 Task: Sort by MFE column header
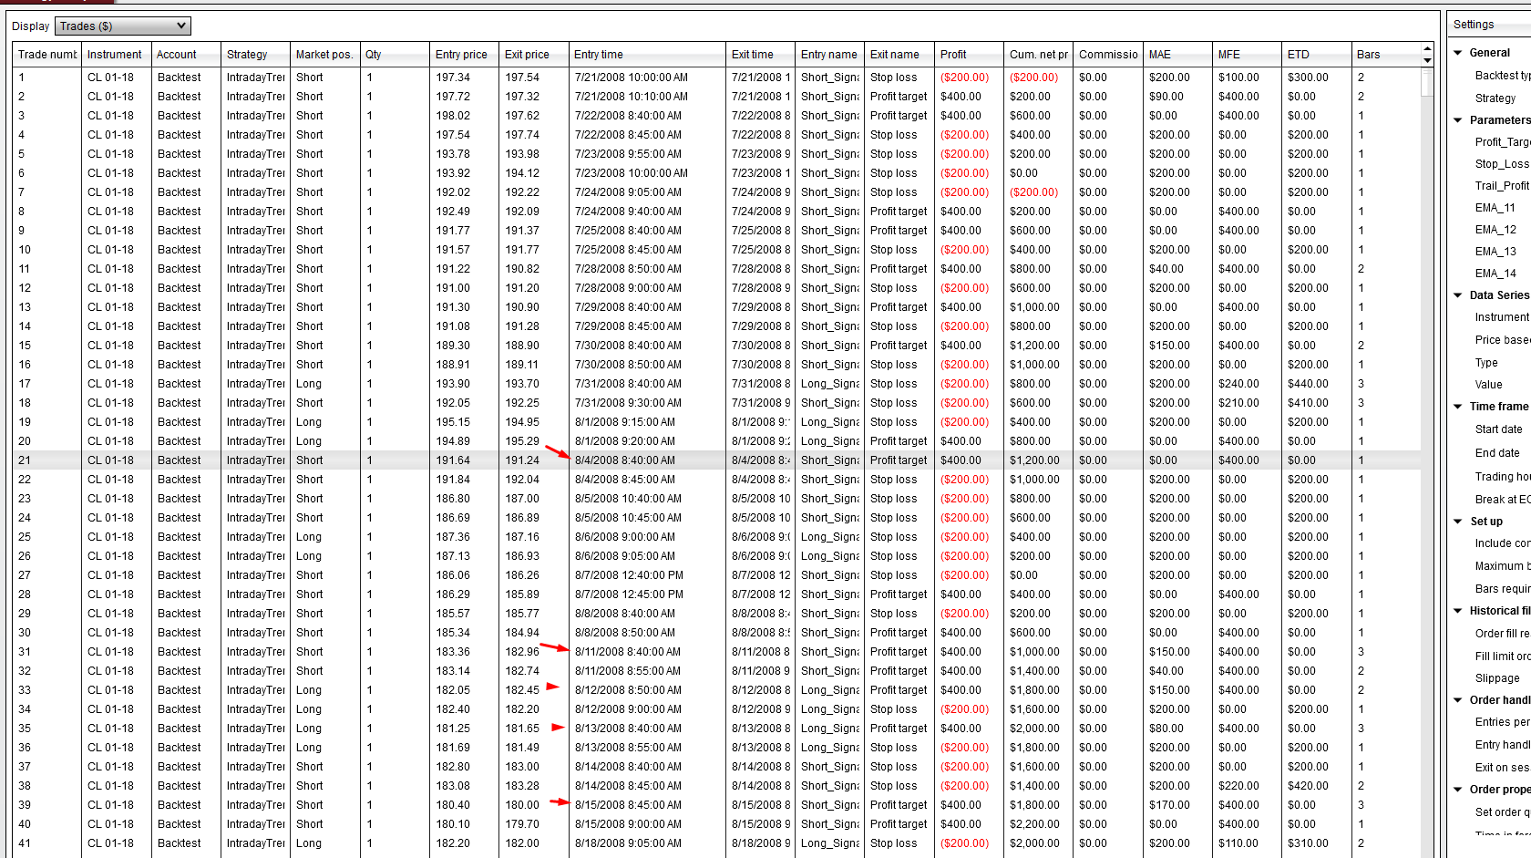(1248, 55)
